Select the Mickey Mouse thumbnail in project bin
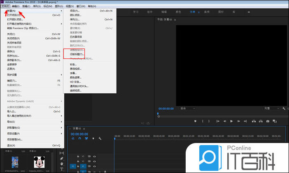This screenshot has width=289, height=173. (x=39, y=162)
